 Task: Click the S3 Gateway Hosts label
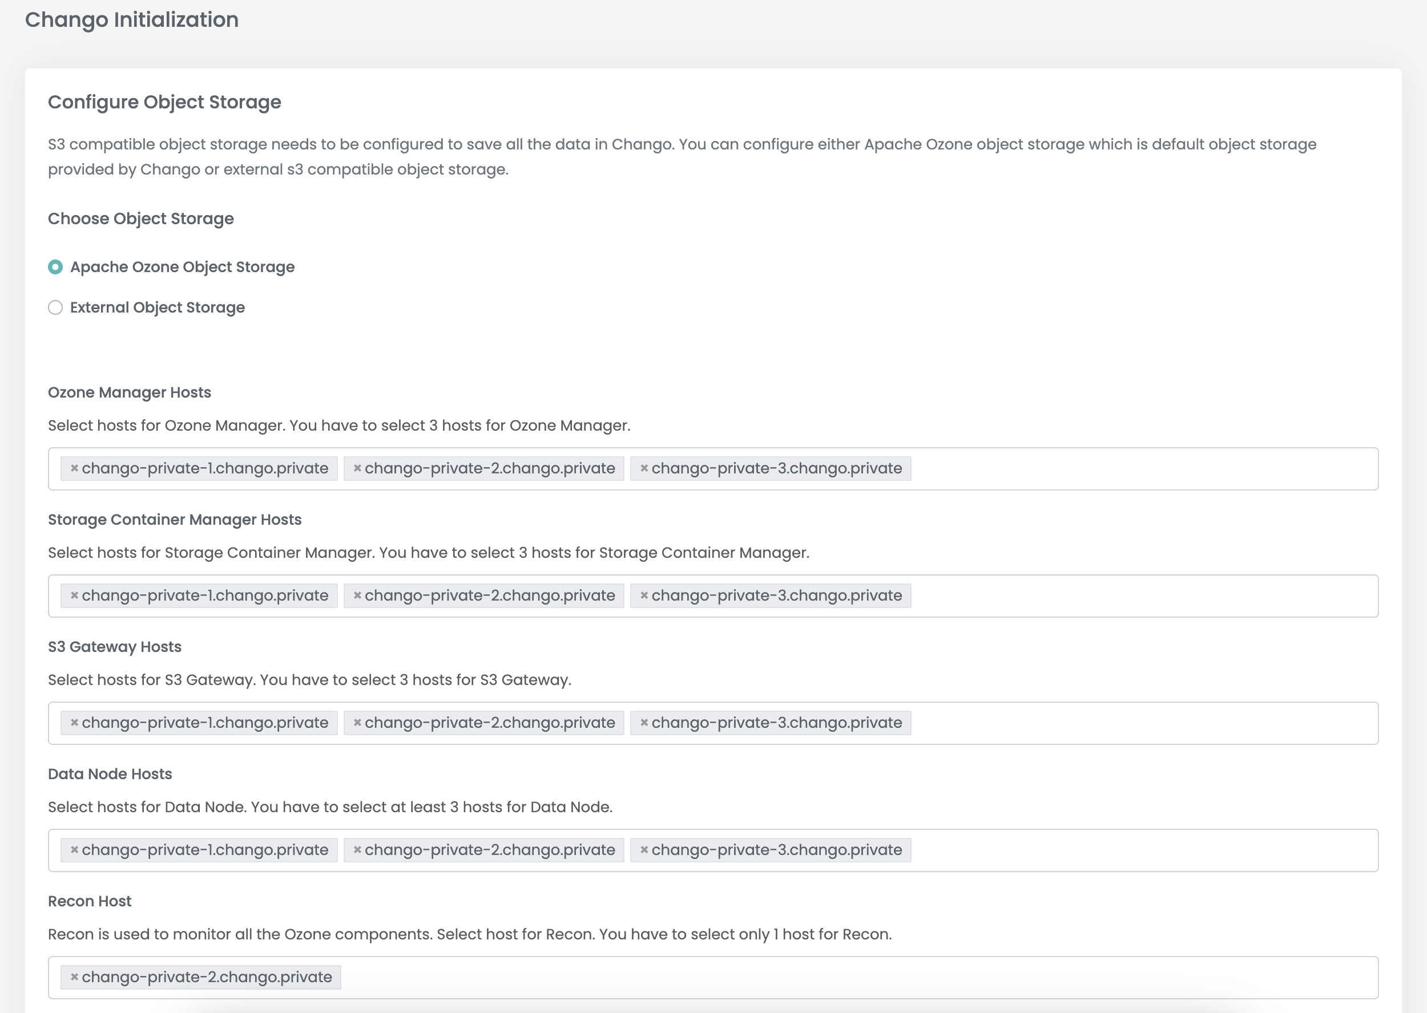coord(115,647)
